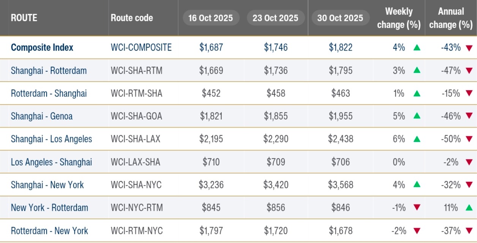Viewport: 477px width, 243px height.
Task: Click green weekly arrow for Shanghai - Genoa
Action: tap(417, 116)
